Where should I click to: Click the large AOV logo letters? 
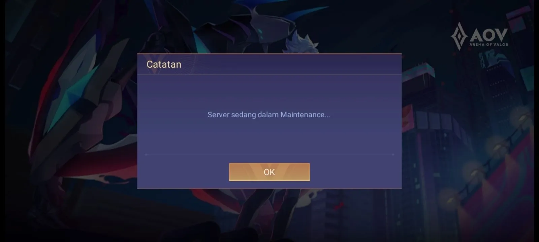pyautogui.click(x=488, y=35)
